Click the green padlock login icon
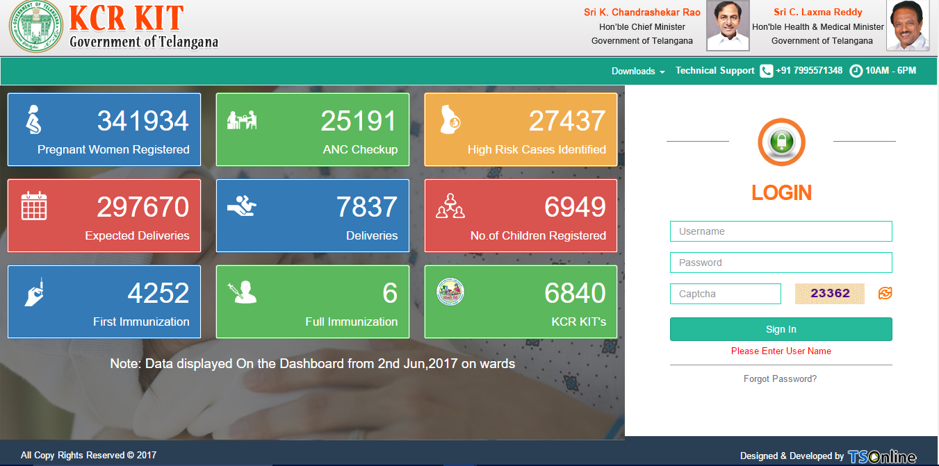This screenshot has width=939, height=466. tap(781, 142)
